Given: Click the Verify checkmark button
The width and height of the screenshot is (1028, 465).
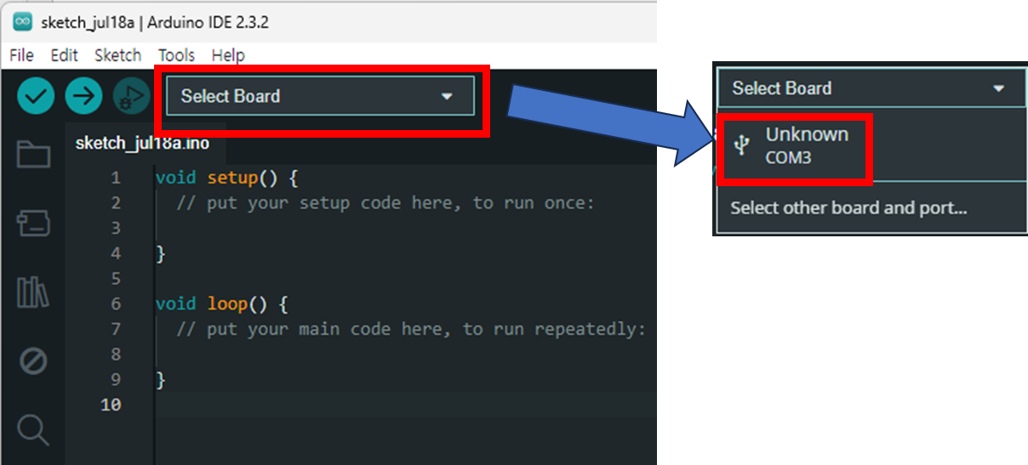Looking at the screenshot, I should click(x=36, y=96).
